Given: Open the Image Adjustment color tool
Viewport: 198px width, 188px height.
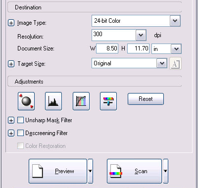Looking at the screenshot, I should (108, 101).
